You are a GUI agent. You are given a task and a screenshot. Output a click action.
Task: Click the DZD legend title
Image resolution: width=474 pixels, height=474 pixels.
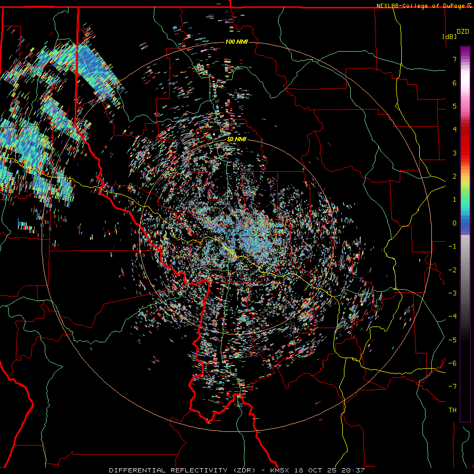click(463, 31)
